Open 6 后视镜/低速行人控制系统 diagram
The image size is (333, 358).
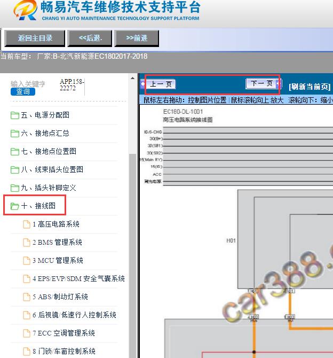[74, 315]
